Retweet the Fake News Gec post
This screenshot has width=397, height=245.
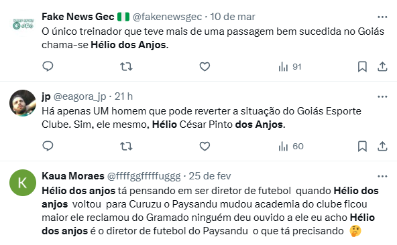[126, 67]
